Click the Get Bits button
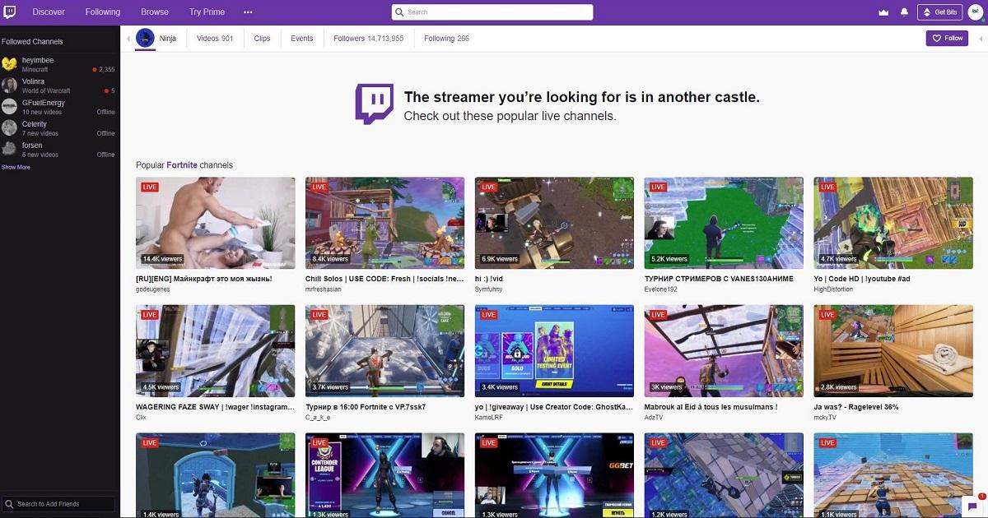The width and height of the screenshot is (988, 518). [939, 12]
